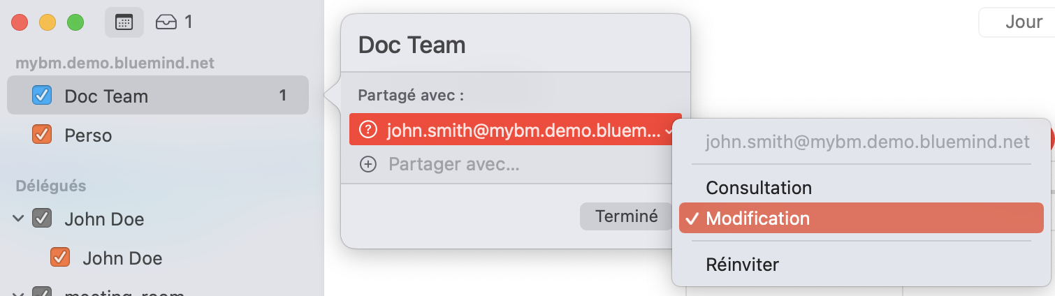Uncheck the Doc Team calendar checkbox
This screenshot has height=296, width=1055.
(42, 95)
